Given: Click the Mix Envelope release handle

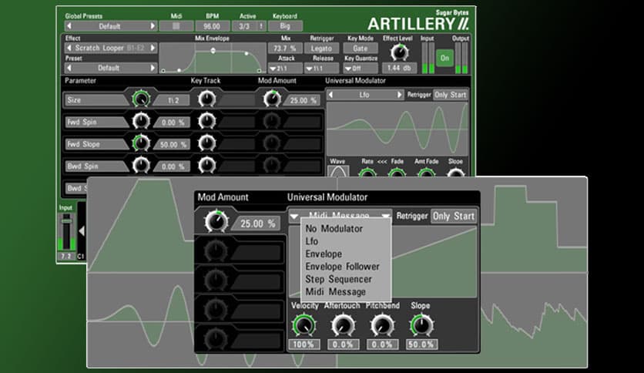Looking at the screenshot, I should pos(246,53).
